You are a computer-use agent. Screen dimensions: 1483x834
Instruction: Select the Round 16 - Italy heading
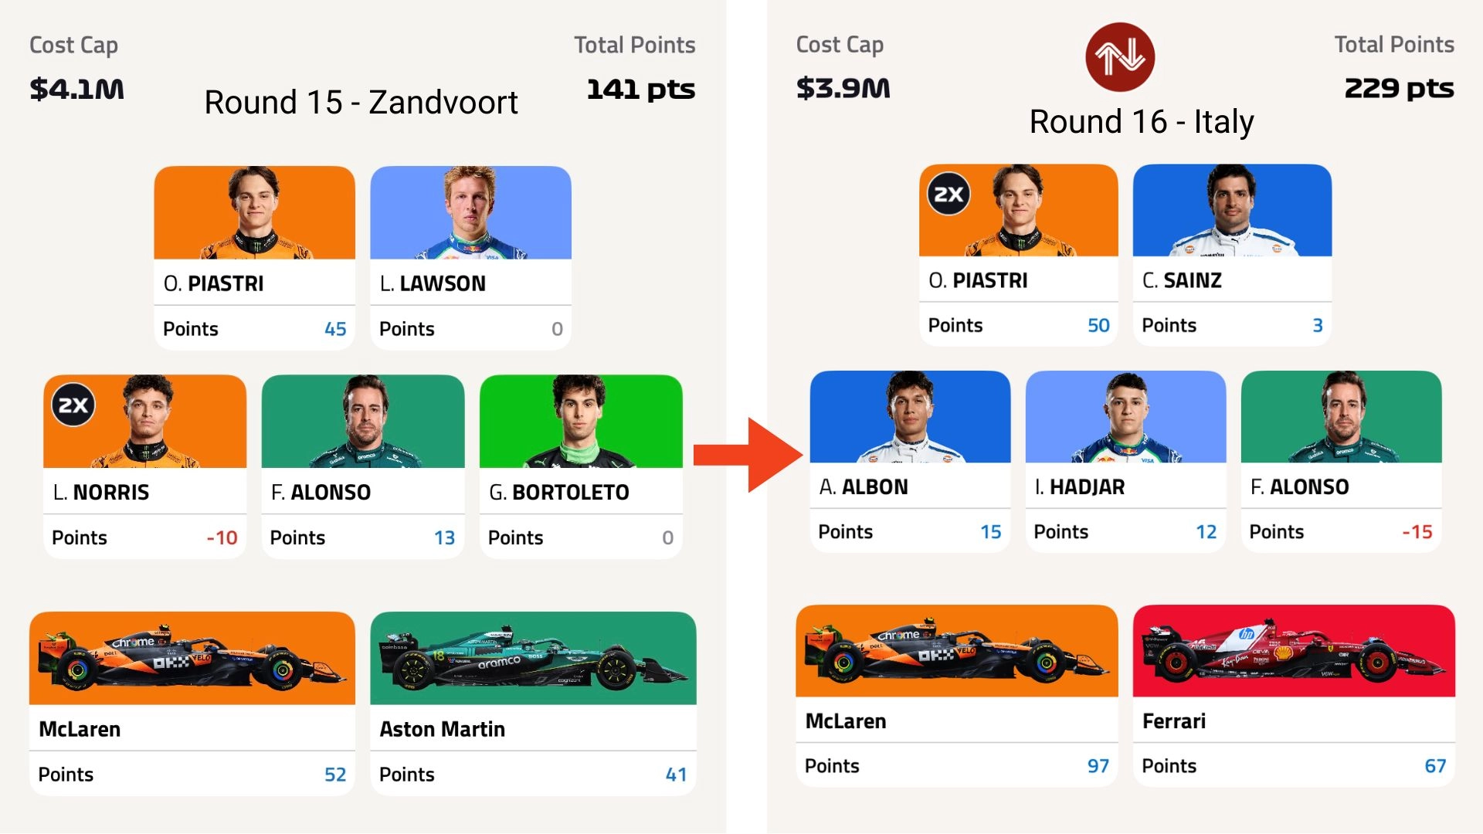(x=1141, y=122)
